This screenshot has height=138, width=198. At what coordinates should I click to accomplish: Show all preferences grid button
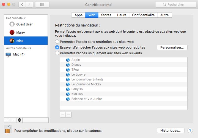[42, 4]
